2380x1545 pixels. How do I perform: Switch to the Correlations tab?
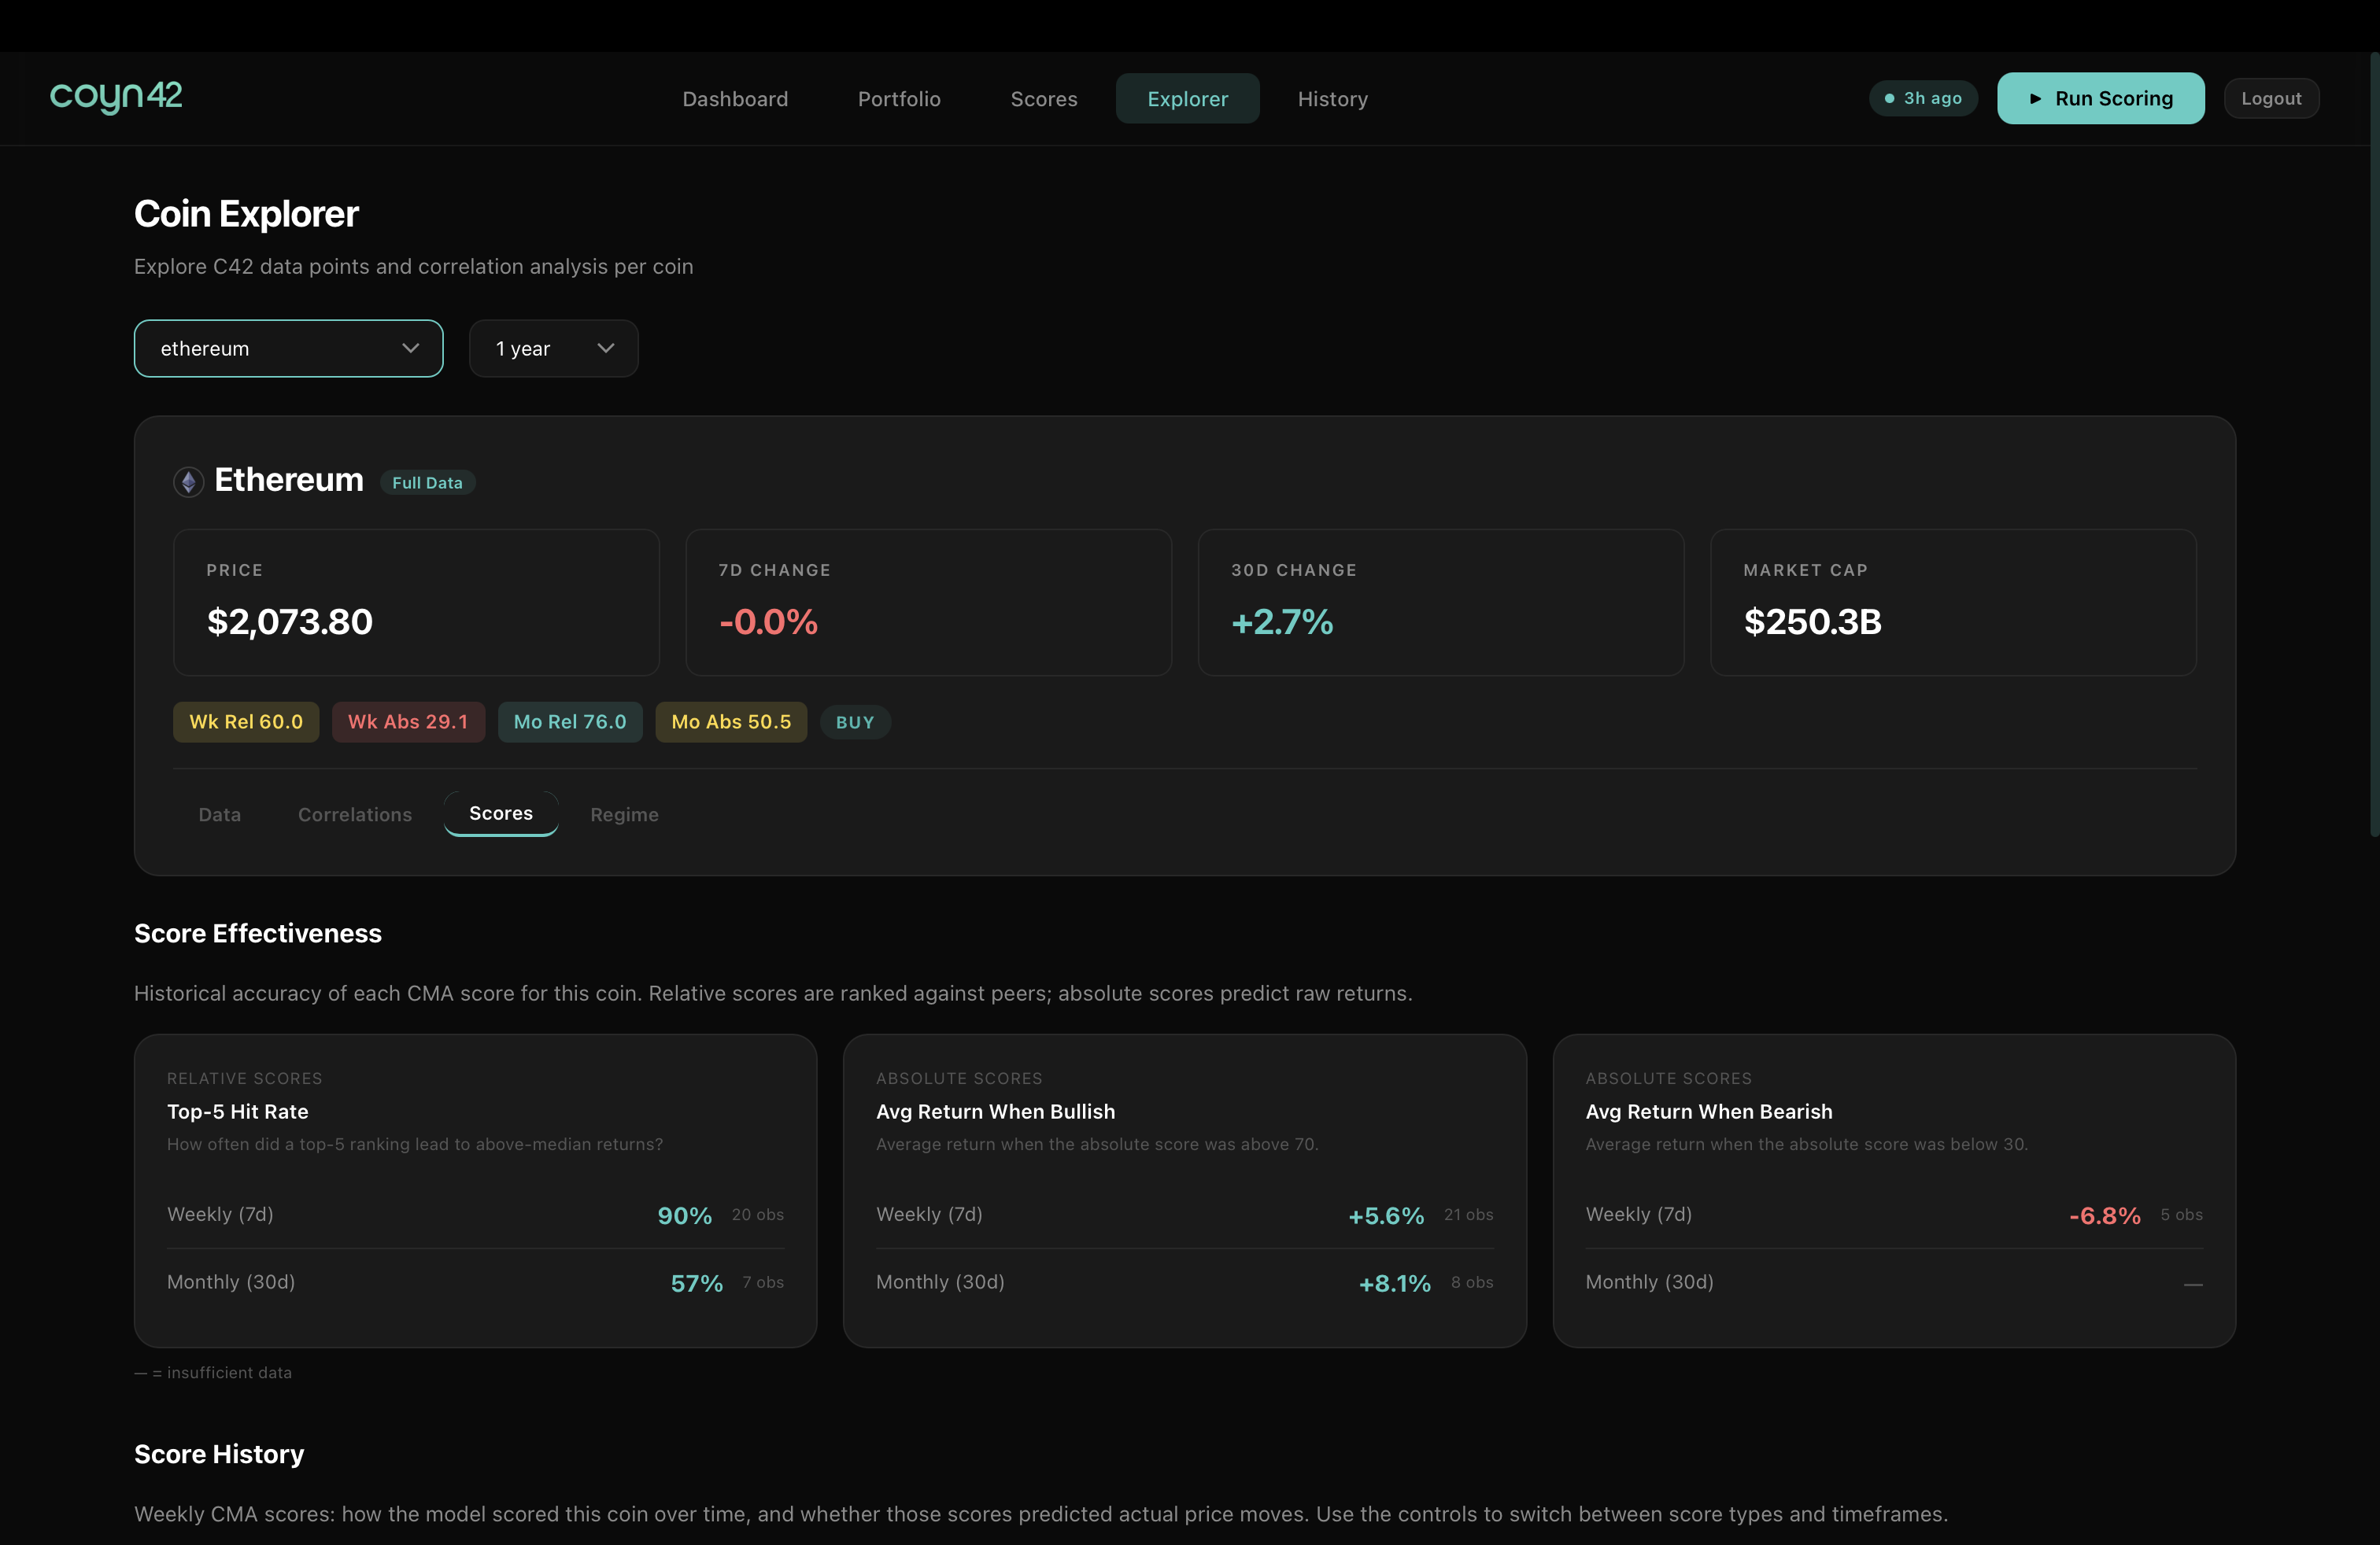354,814
